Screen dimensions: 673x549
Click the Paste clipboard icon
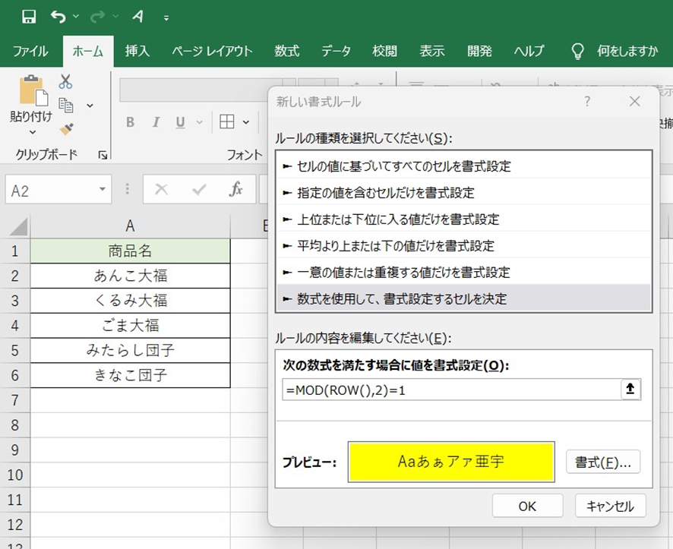32,90
